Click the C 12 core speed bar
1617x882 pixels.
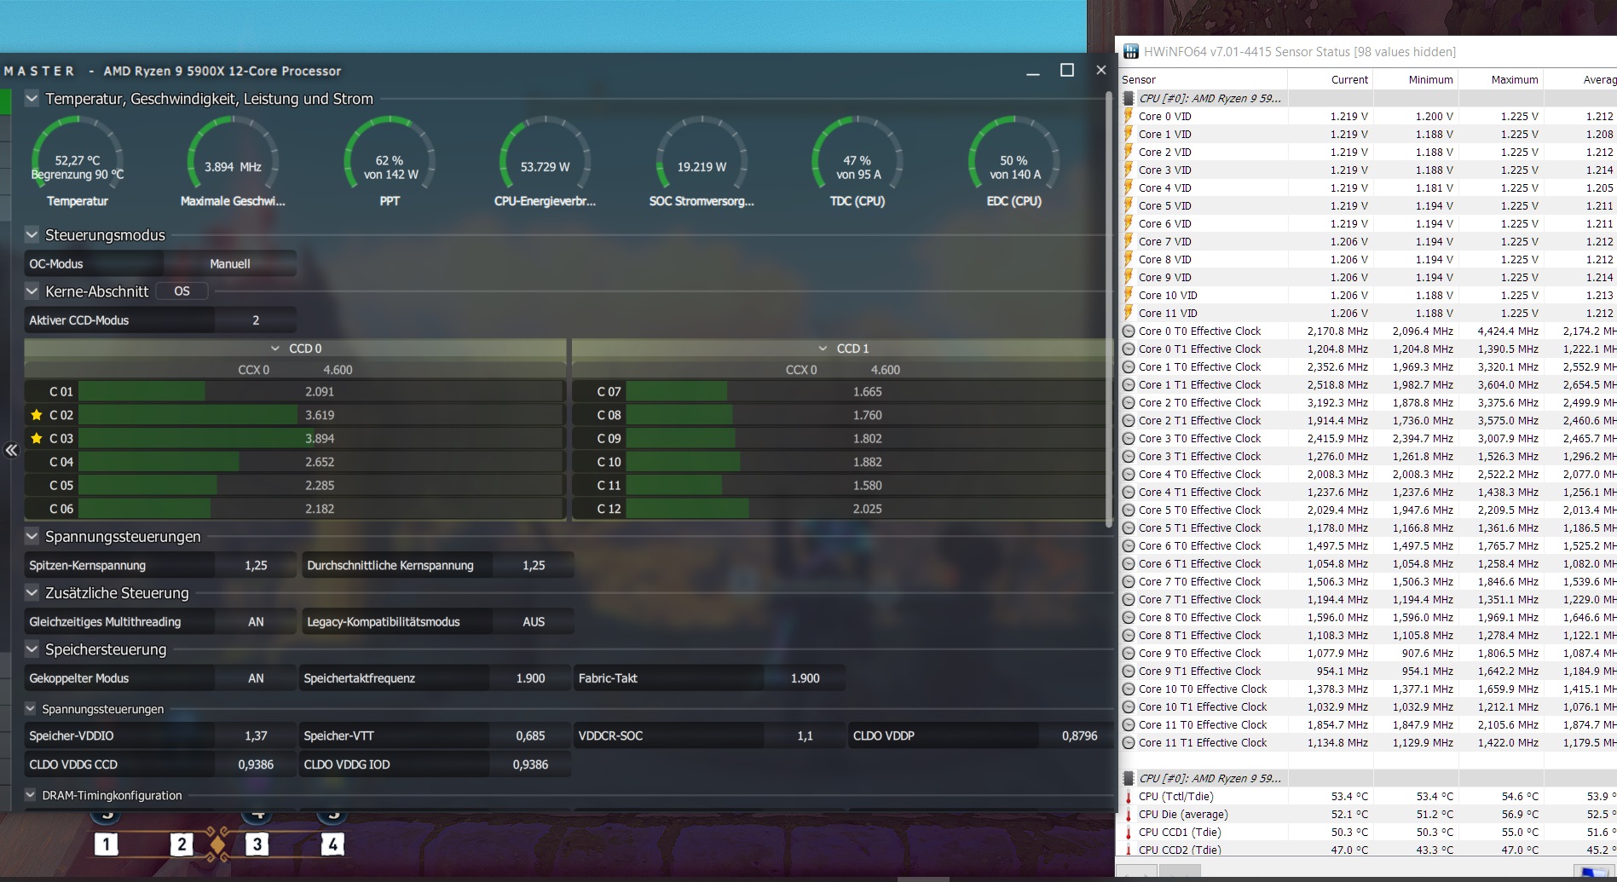(866, 509)
